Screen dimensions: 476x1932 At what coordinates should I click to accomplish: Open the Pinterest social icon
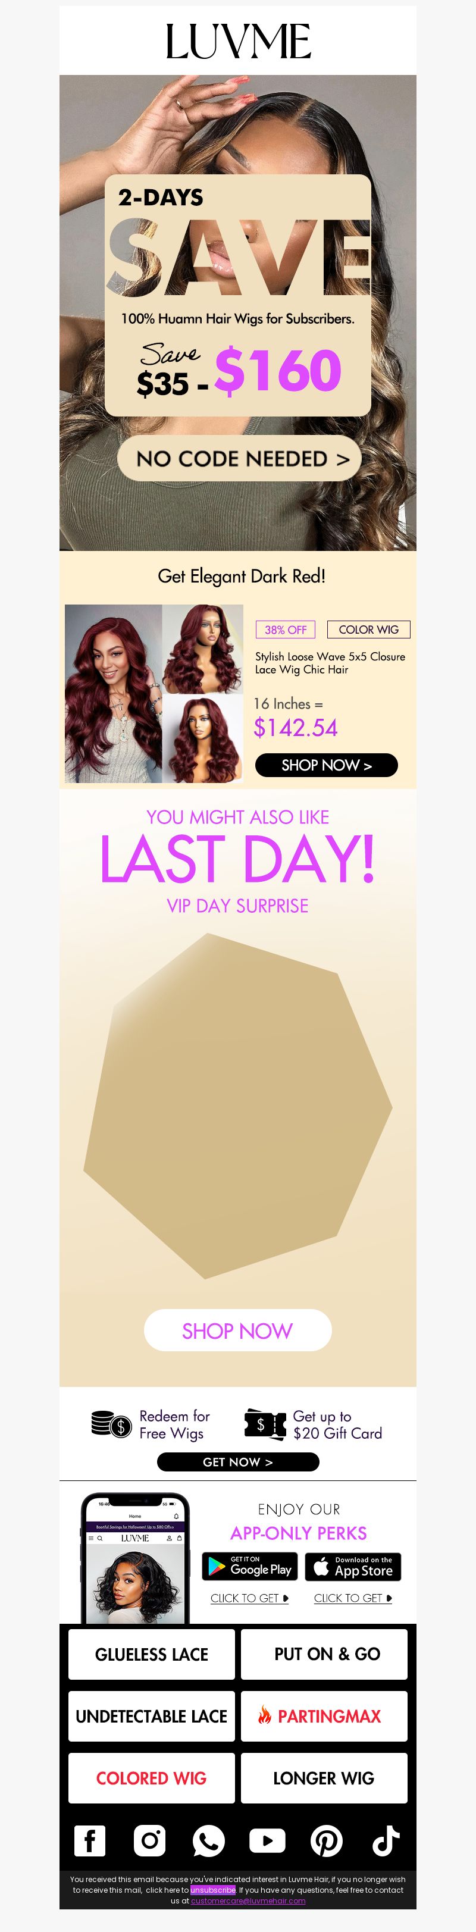click(x=327, y=1840)
